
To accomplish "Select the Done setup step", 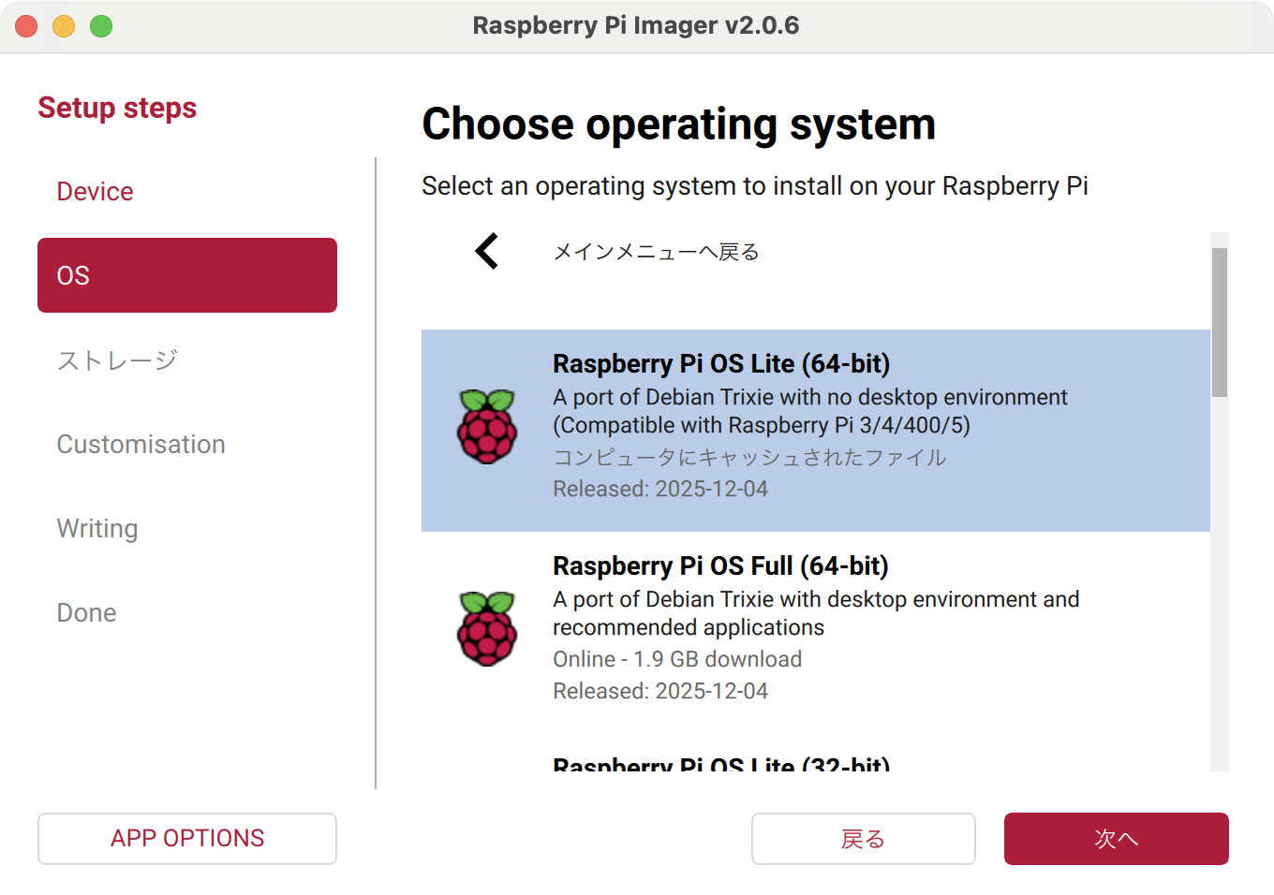I will click(187, 612).
